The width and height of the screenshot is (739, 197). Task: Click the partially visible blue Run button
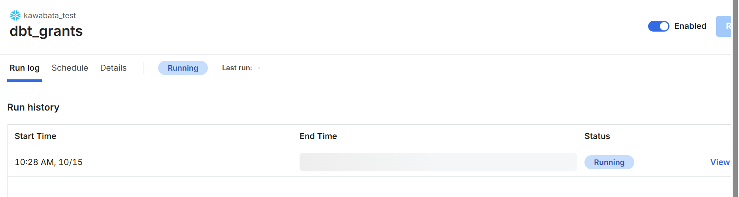724,26
